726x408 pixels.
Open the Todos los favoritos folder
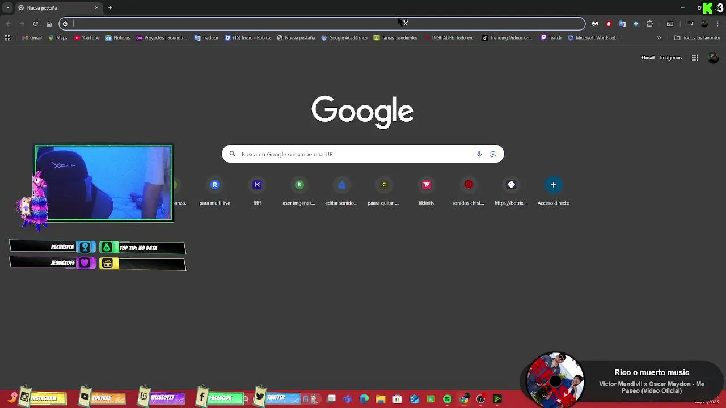coord(697,38)
